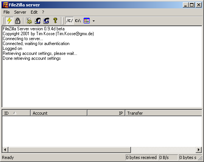
Task: Maximize the FileZilla server window
Action: click(192, 5)
